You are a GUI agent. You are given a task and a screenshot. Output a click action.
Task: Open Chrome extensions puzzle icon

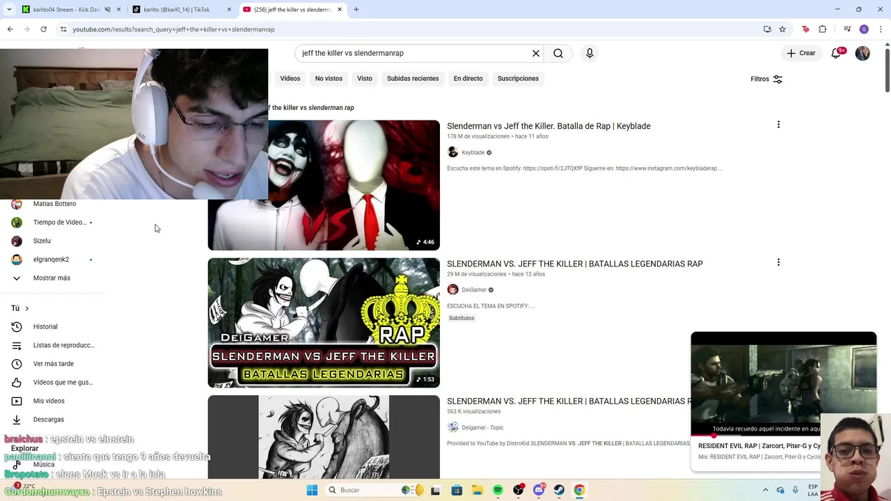click(x=823, y=29)
